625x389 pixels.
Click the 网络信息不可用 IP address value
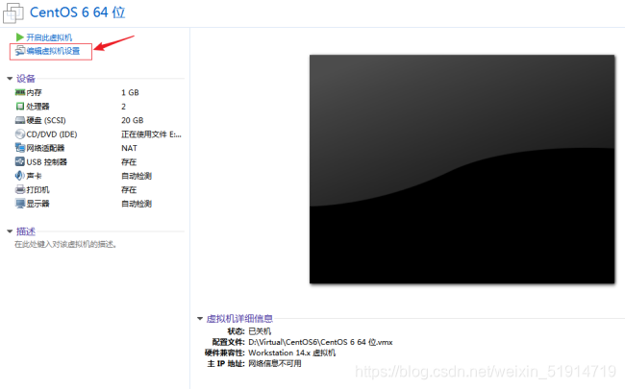(x=275, y=363)
